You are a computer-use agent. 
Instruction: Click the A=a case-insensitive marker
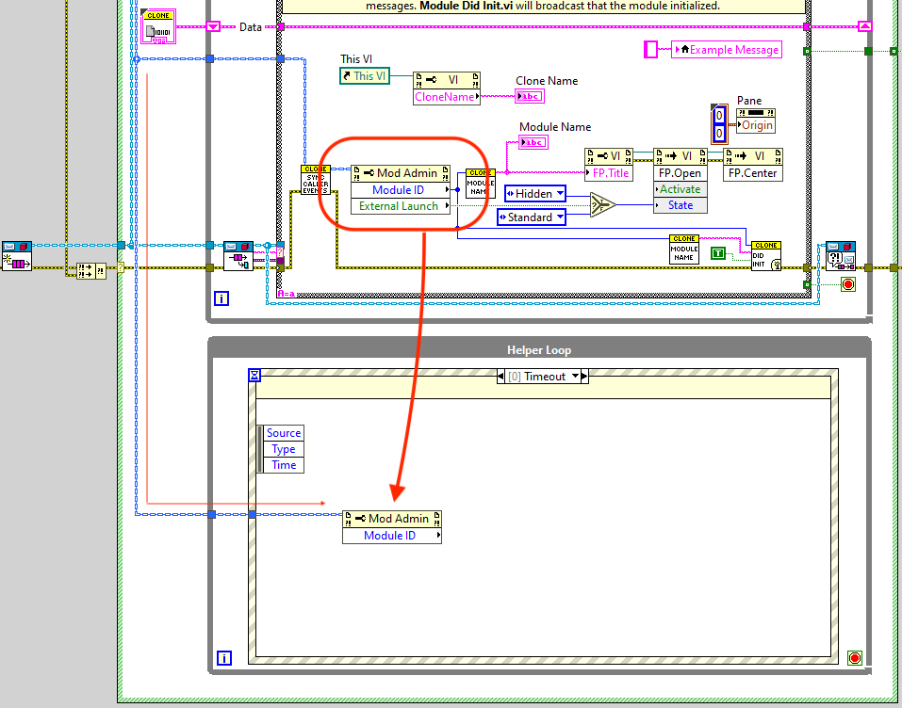286,294
